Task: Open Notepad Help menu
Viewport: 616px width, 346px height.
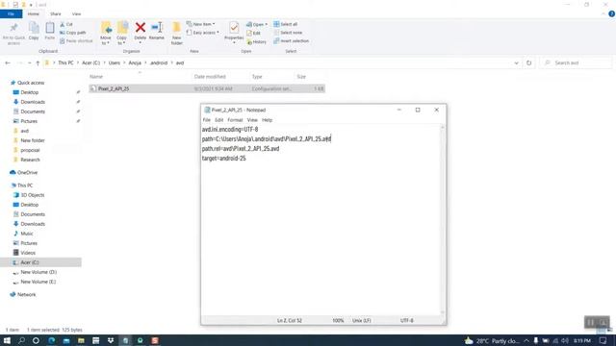Action: coord(268,120)
